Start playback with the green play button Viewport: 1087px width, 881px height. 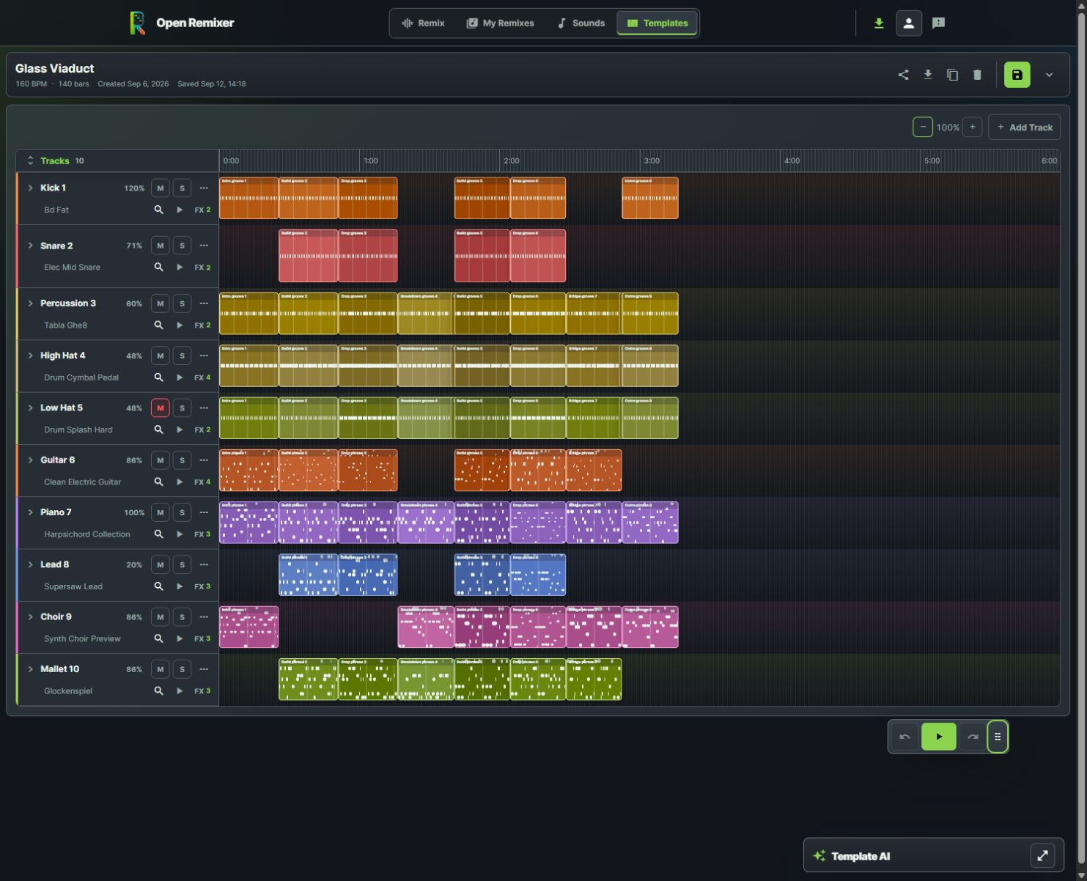939,737
